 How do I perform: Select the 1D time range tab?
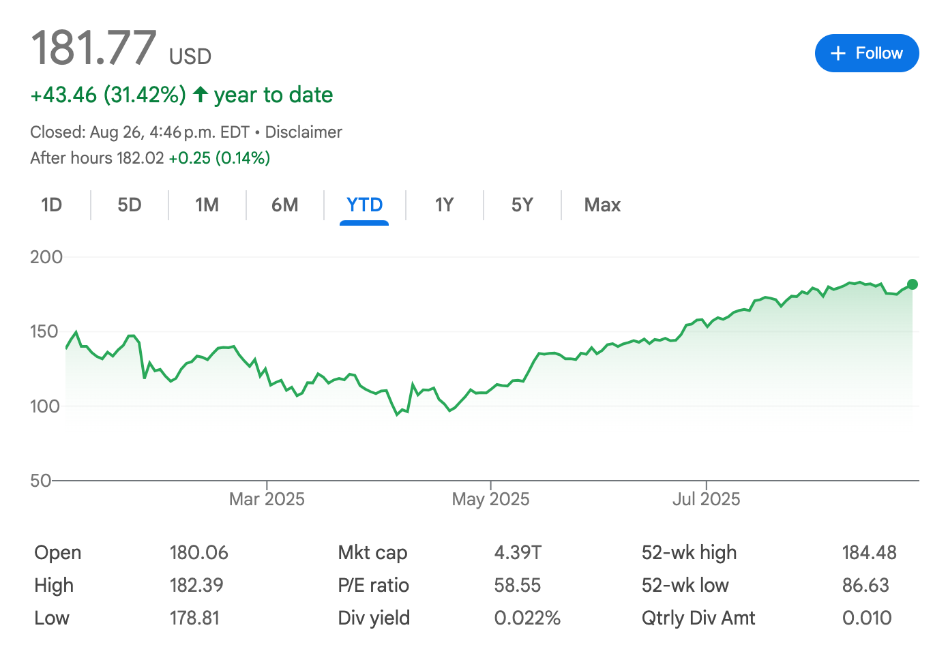click(51, 205)
